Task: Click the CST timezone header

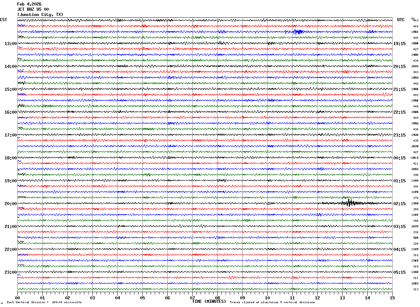Action: [3, 20]
